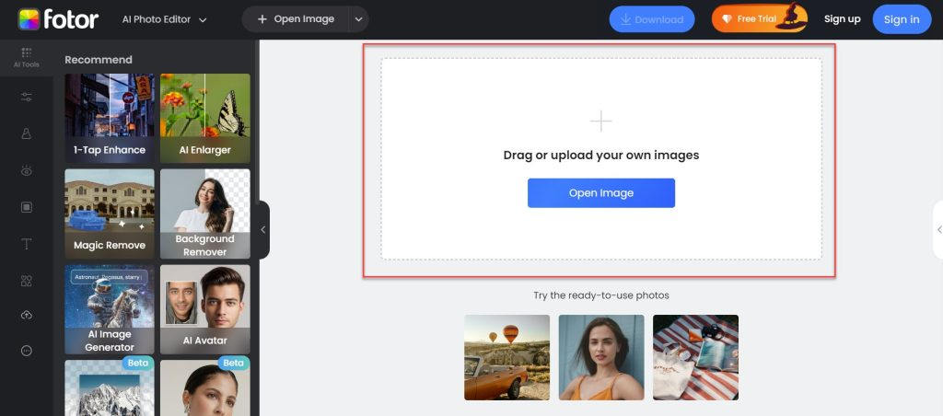Expand the AI Photo Editor dropdown
Viewport: 943px width, 416px height.
point(164,19)
